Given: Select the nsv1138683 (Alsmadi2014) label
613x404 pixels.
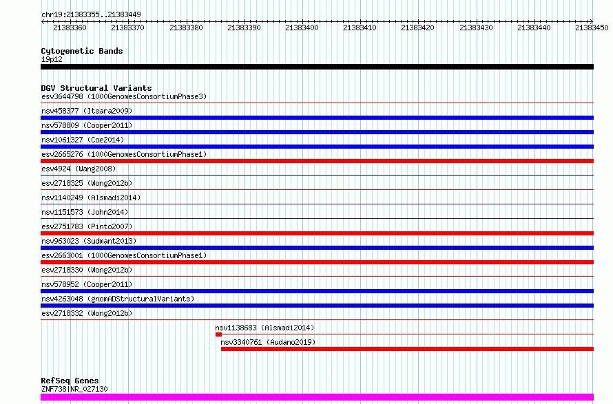Looking at the screenshot, I should (x=264, y=328).
